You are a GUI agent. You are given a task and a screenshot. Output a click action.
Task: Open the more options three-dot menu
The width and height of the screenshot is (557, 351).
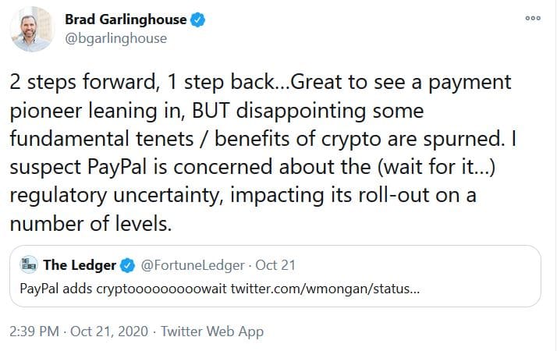click(x=533, y=19)
